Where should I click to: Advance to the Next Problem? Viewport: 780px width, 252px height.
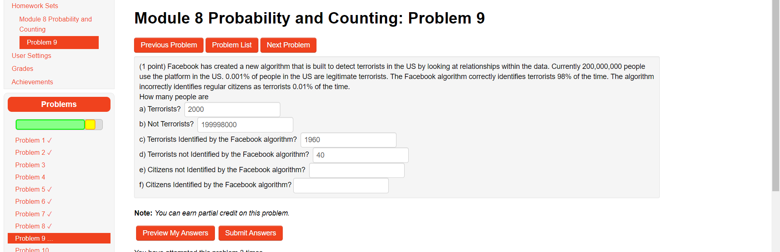tap(288, 45)
